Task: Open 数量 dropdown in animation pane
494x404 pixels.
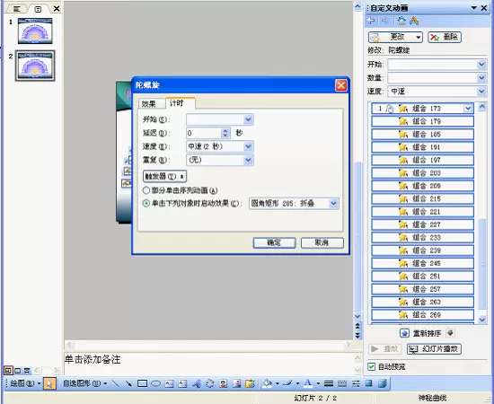Action: [x=481, y=78]
